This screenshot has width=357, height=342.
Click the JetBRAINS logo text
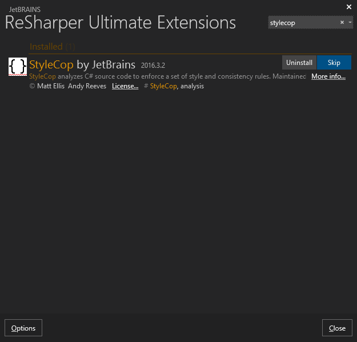click(25, 10)
